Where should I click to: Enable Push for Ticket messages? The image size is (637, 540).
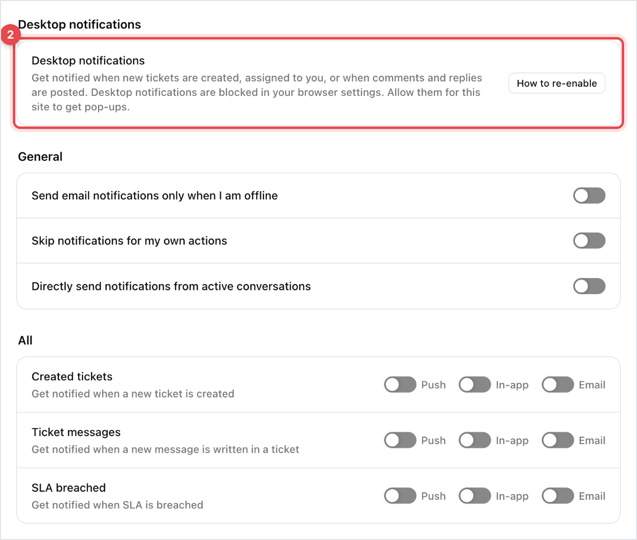point(400,440)
